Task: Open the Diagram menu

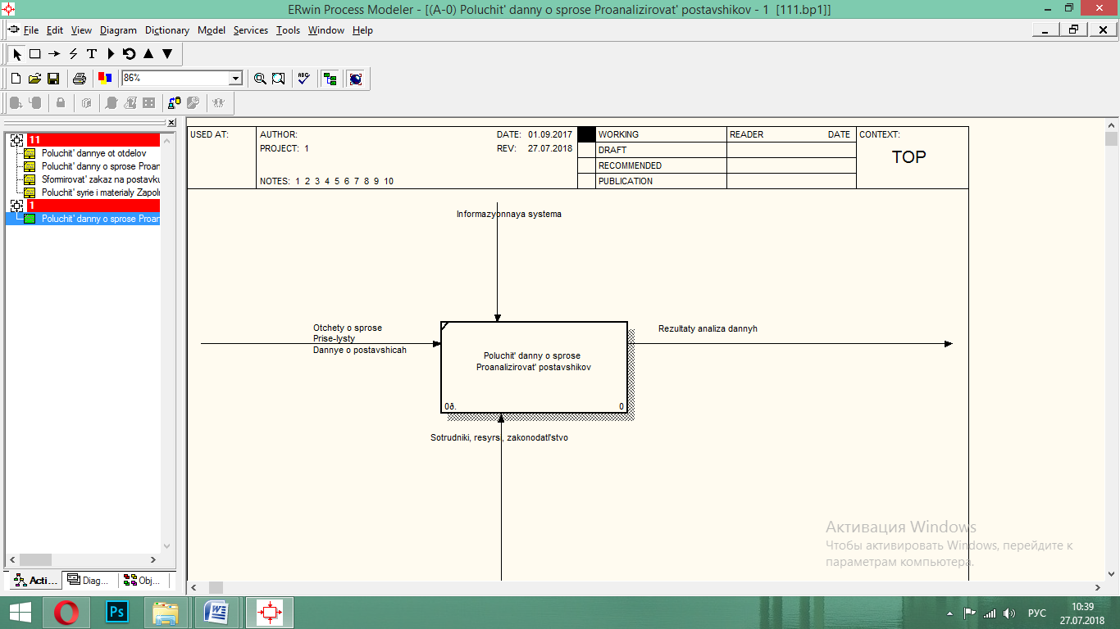Action: tap(118, 30)
